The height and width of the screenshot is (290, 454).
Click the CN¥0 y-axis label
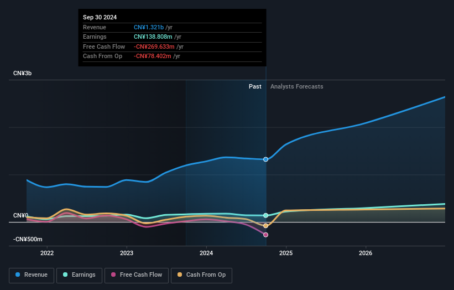[20, 215]
